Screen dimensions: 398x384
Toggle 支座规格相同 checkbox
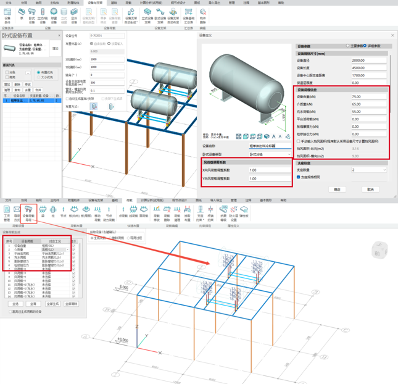tap(299, 177)
